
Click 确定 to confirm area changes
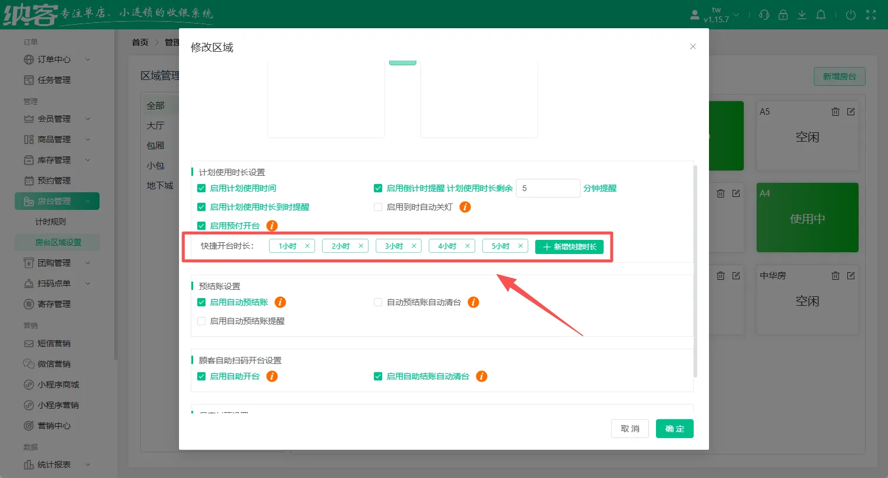pyautogui.click(x=674, y=429)
